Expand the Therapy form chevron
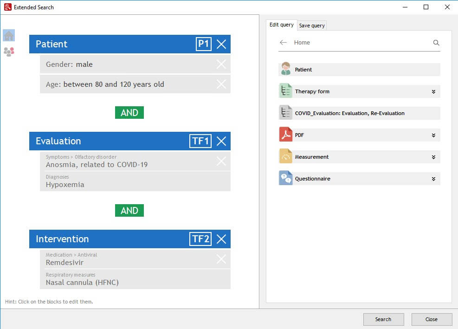 coord(434,92)
